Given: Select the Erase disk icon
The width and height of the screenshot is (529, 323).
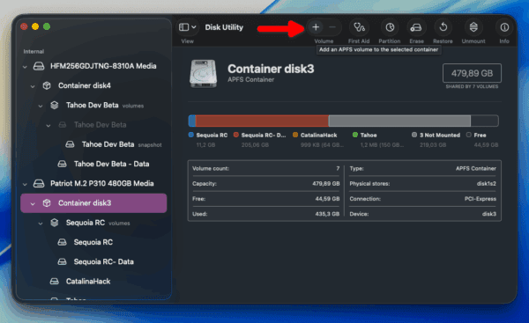Looking at the screenshot, I should point(416,27).
